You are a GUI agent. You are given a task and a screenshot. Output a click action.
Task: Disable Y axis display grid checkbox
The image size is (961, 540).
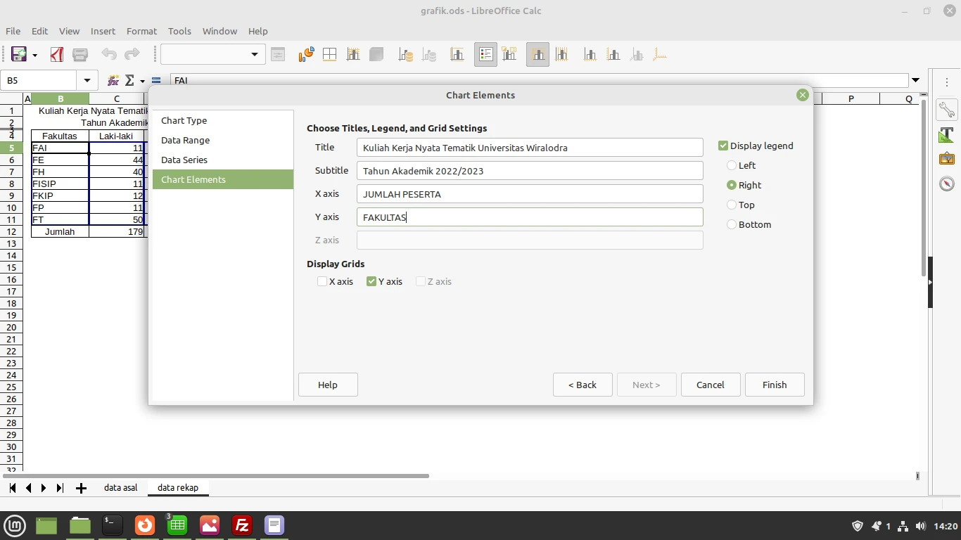[371, 281]
